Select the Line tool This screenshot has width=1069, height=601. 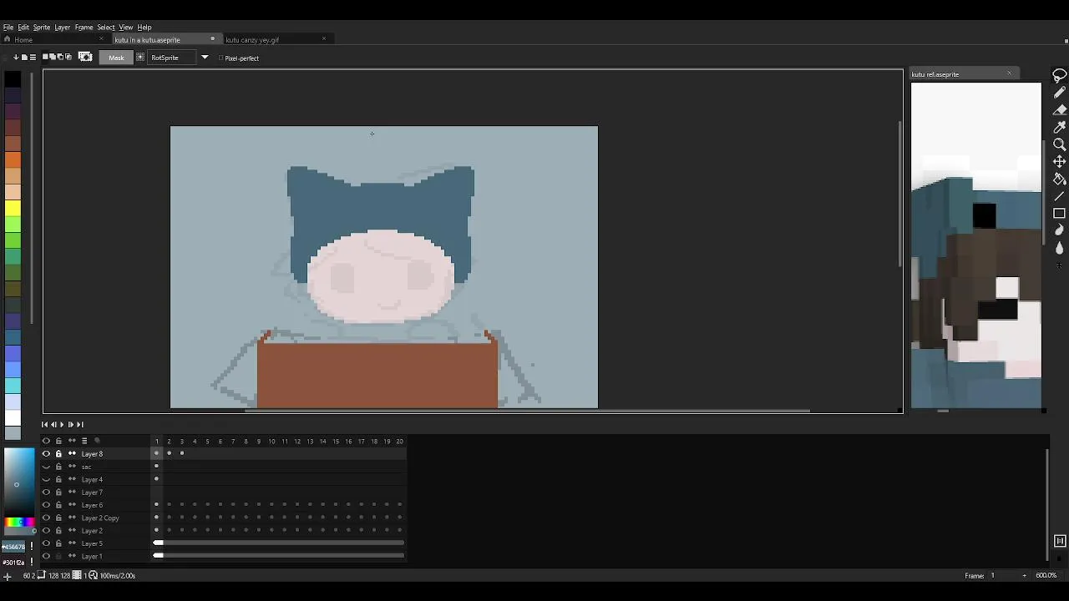(x=1060, y=196)
